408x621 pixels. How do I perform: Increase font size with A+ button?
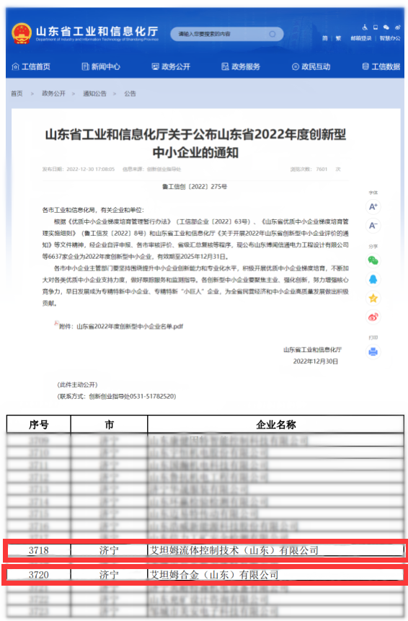[x=373, y=206]
